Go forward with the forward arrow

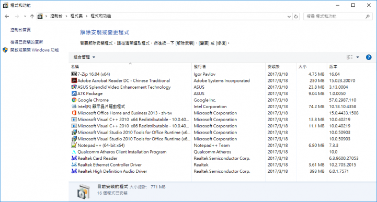click(x=17, y=16)
